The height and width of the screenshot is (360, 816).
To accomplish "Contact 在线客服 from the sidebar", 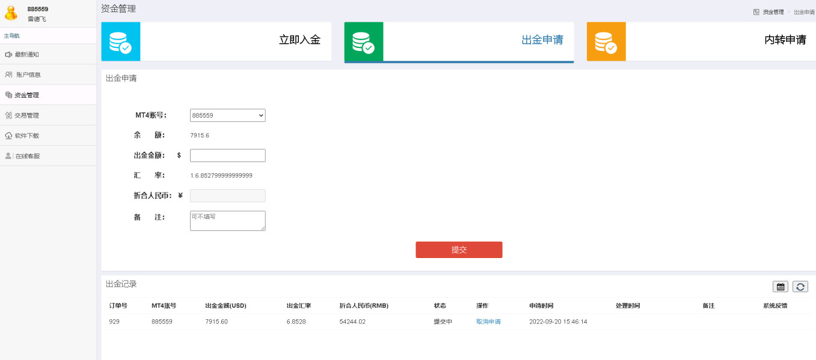I will tap(28, 157).
